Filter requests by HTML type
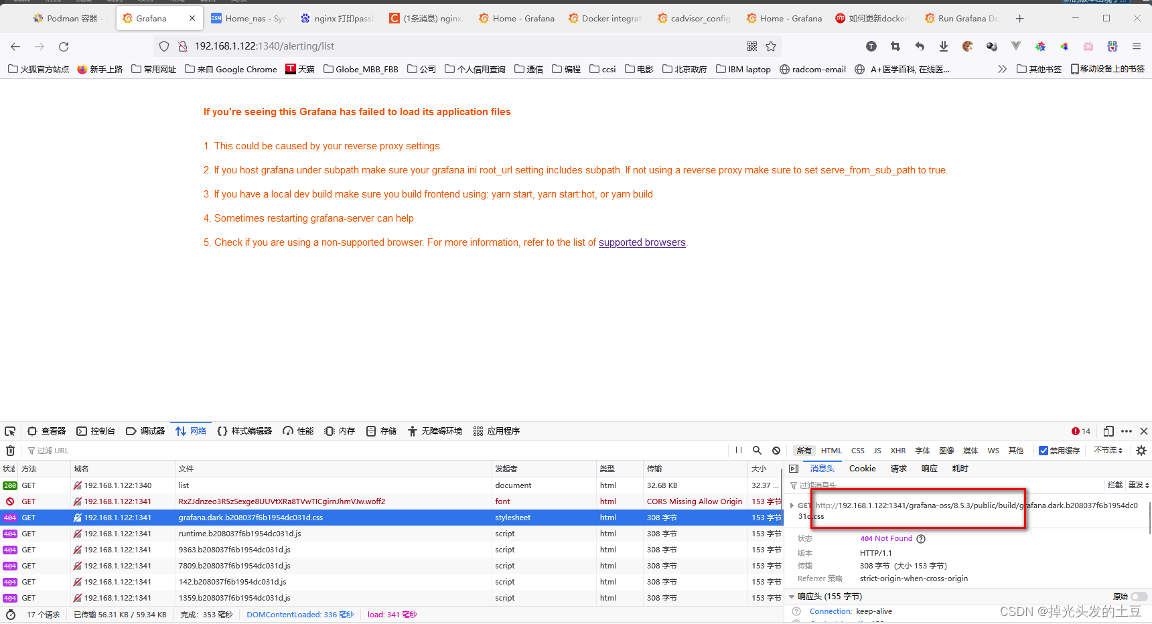The width and height of the screenshot is (1152, 624). [x=831, y=451]
